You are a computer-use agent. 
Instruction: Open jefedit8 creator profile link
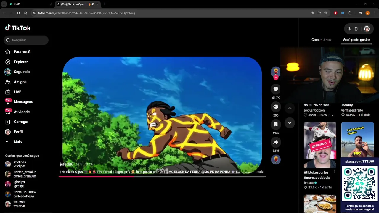point(67,164)
